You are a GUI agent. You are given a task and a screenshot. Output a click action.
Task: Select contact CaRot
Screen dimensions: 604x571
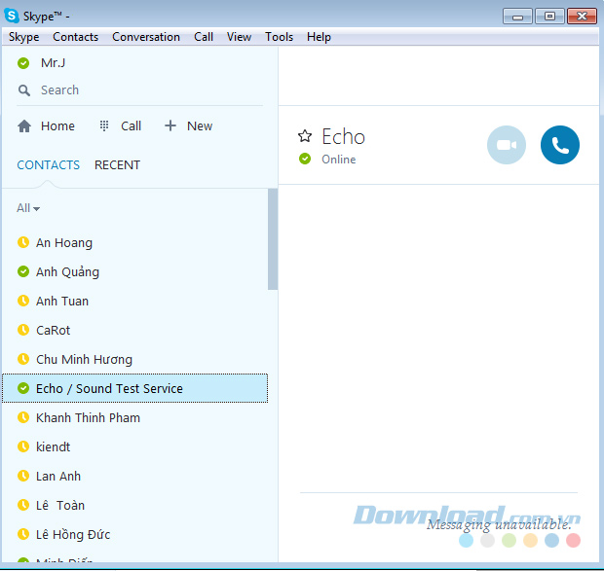(x=134, y=331)
